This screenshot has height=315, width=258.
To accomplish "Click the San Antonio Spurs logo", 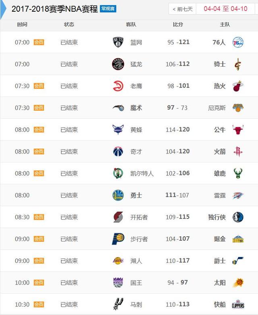I will [118, 304].
